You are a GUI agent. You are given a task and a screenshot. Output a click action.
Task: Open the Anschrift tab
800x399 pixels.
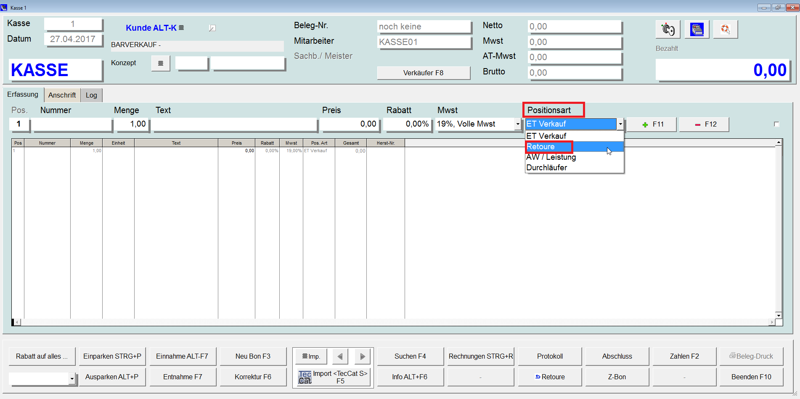coord(62,95)
